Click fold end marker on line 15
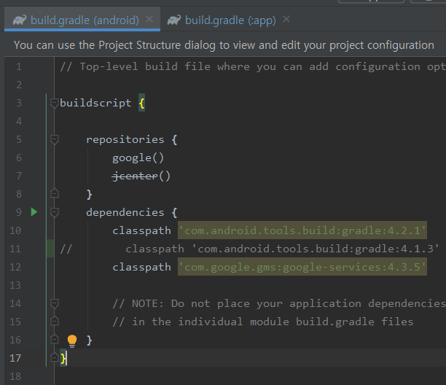The width and height of the screenshot is (446, 385). [54, 322]
